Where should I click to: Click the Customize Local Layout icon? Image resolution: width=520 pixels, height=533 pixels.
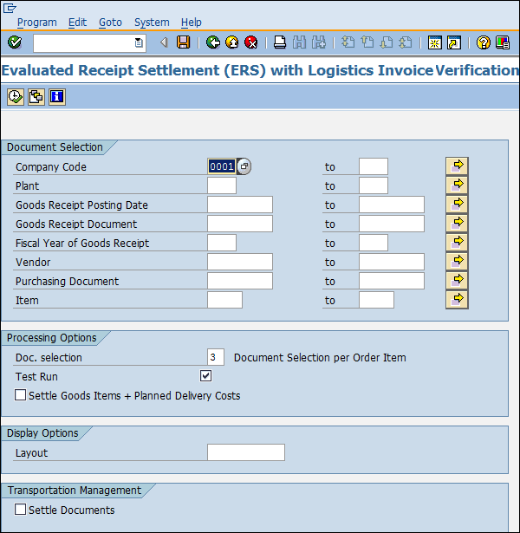pyautogui.click(x=503, y=42)
